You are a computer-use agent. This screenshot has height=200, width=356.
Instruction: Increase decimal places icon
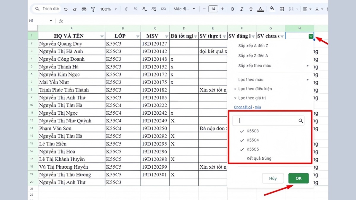pos(154,9)
